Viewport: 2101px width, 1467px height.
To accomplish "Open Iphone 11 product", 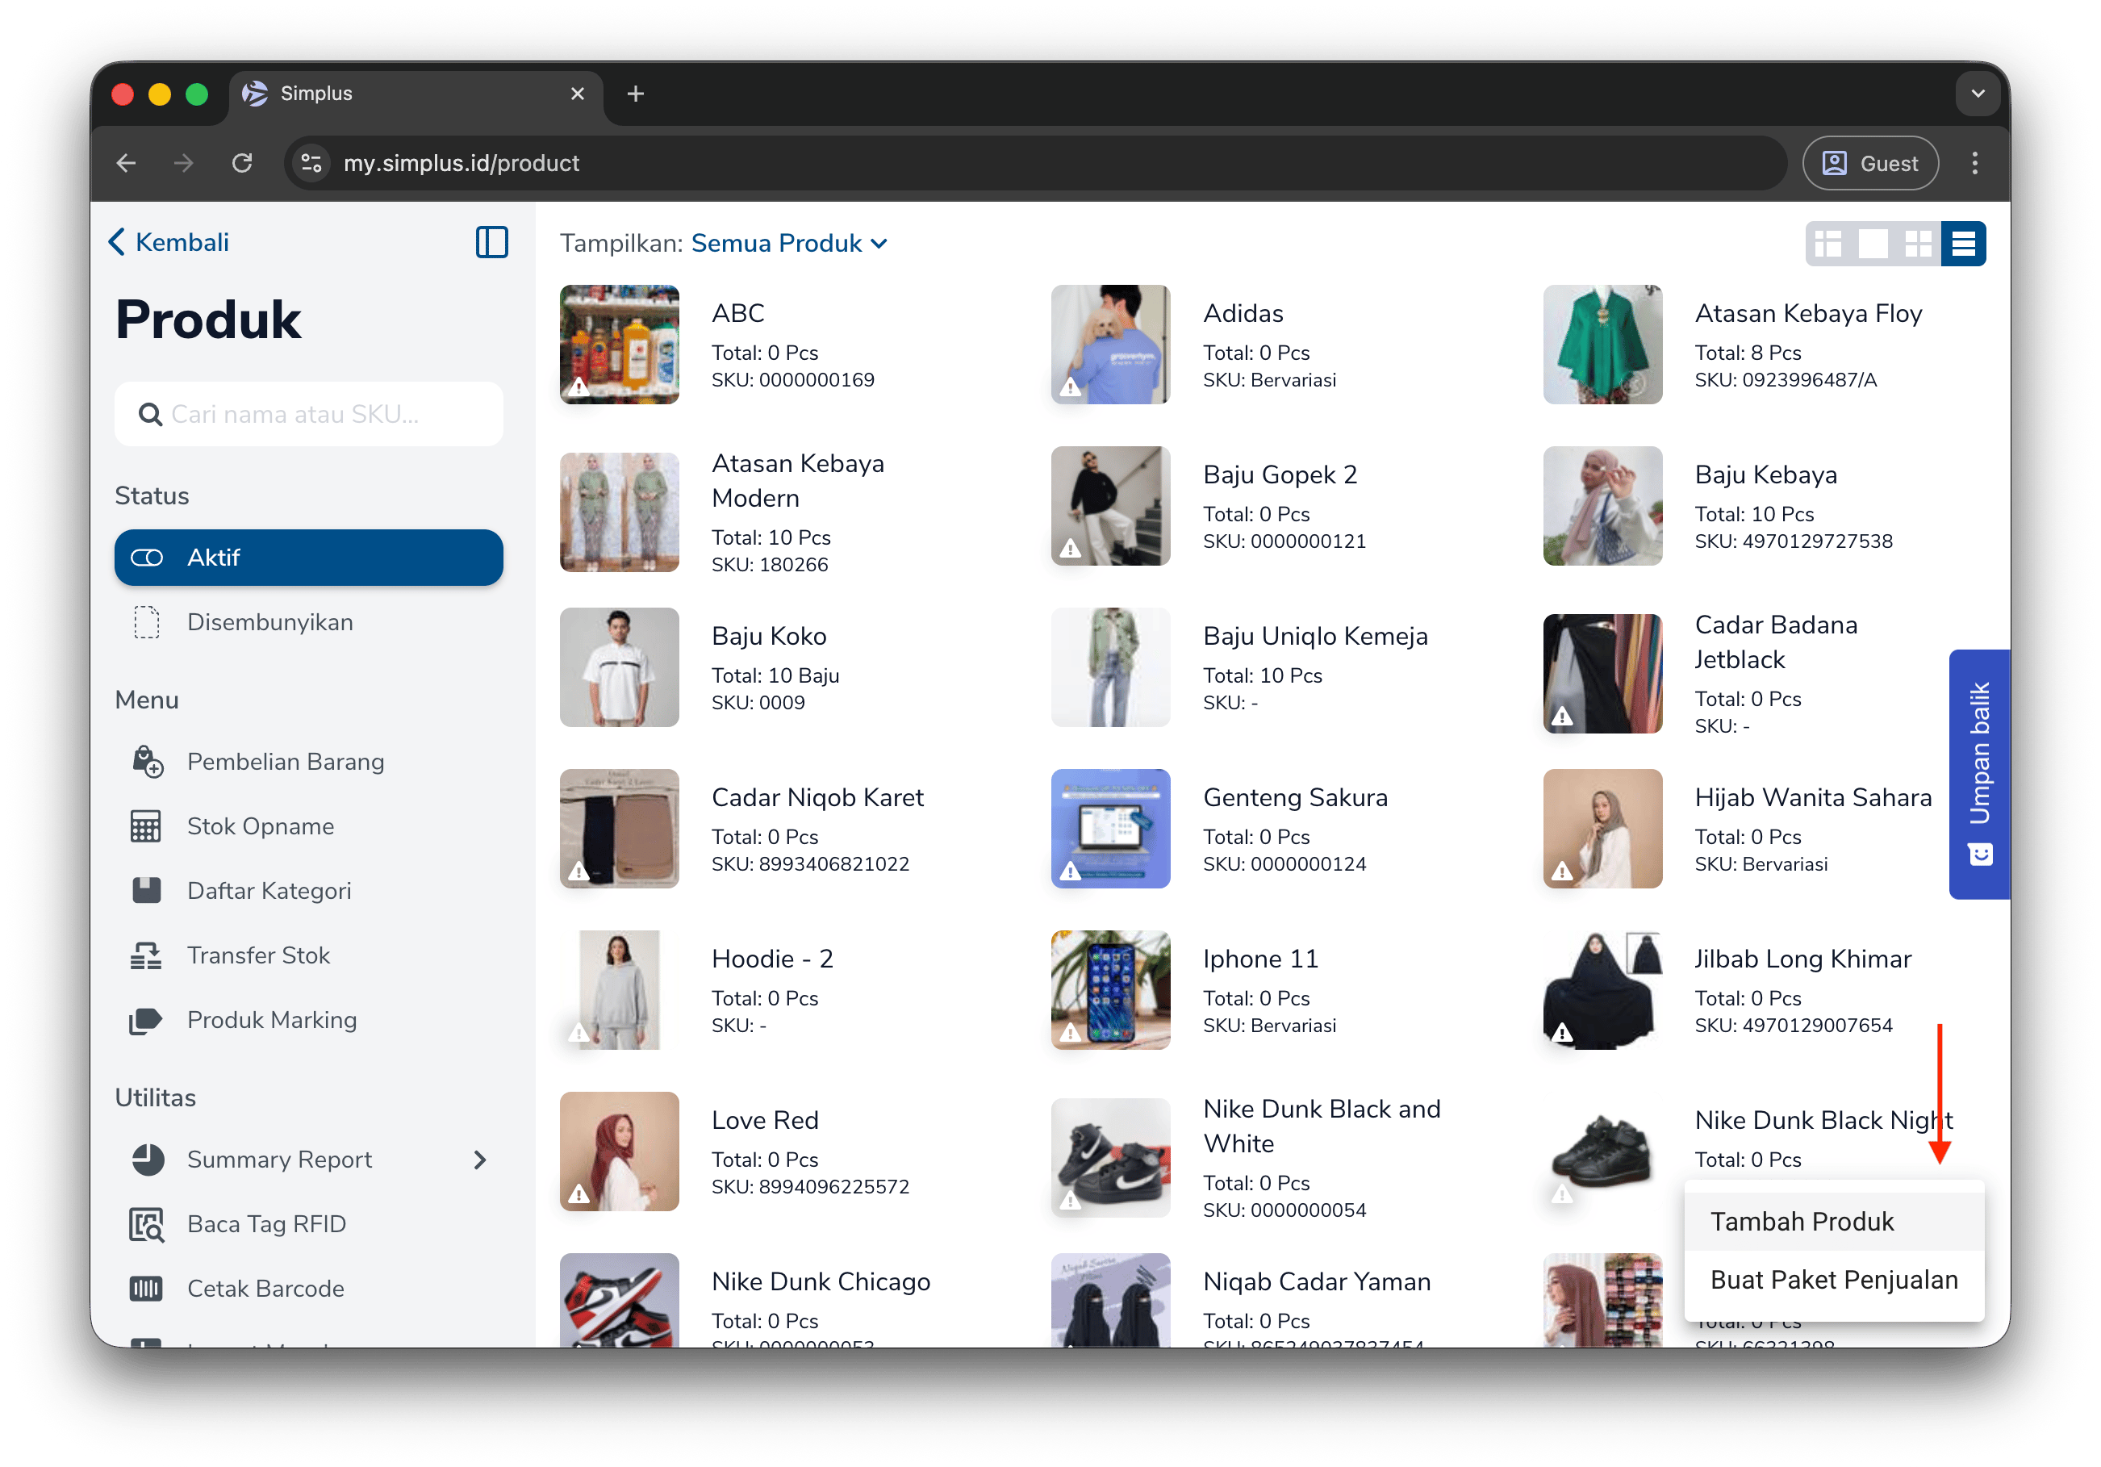I will tap(1110, 990).
